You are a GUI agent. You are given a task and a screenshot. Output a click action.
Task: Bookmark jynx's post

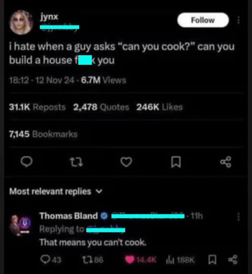click(x=176, y=162)
